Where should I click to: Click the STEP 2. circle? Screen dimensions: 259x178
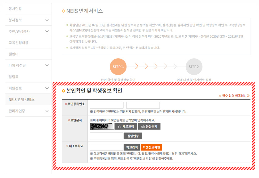click(194, 67)
